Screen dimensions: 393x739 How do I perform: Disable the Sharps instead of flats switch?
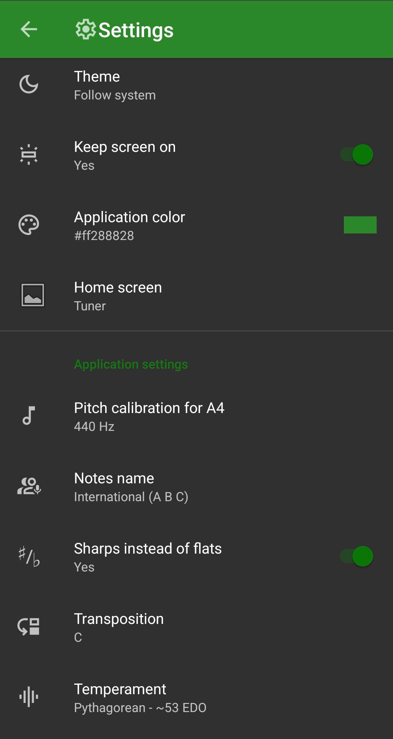click(x=357, y=556)
